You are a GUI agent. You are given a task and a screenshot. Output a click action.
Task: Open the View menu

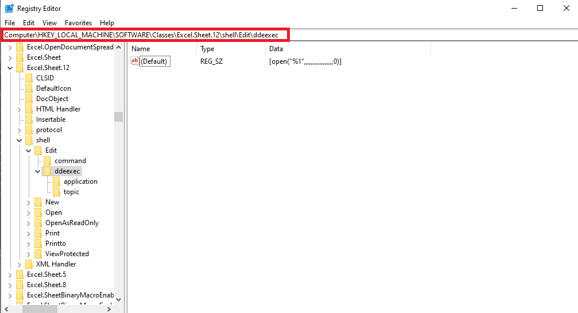click(49, 23)
